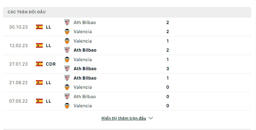Click Valencia crest in 21.08.22 match
Image resolution: width=256 pixels, height=130 pixels.
tap(67, 87)
